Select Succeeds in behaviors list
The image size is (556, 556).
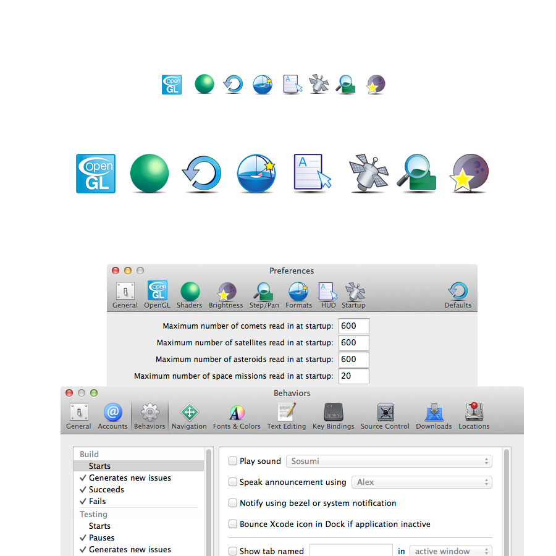[138, 489]
